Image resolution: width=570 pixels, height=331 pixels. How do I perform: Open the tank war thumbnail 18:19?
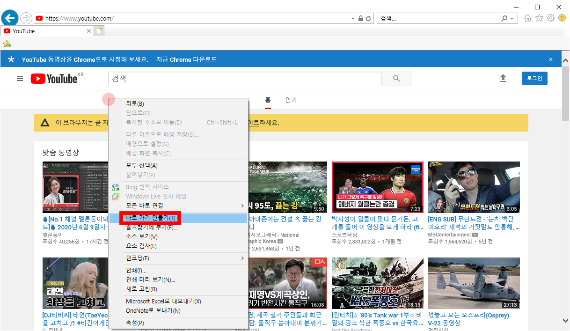click(377, 283)
